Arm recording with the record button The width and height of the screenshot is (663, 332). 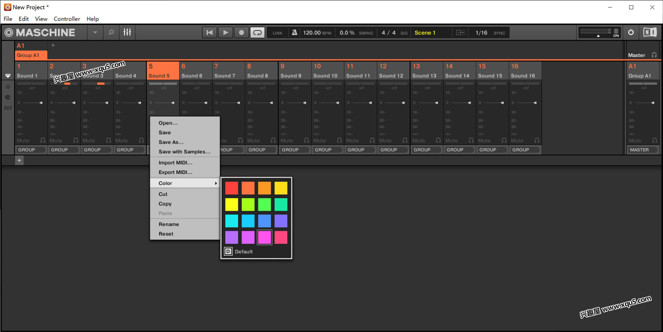pos(241,33)
